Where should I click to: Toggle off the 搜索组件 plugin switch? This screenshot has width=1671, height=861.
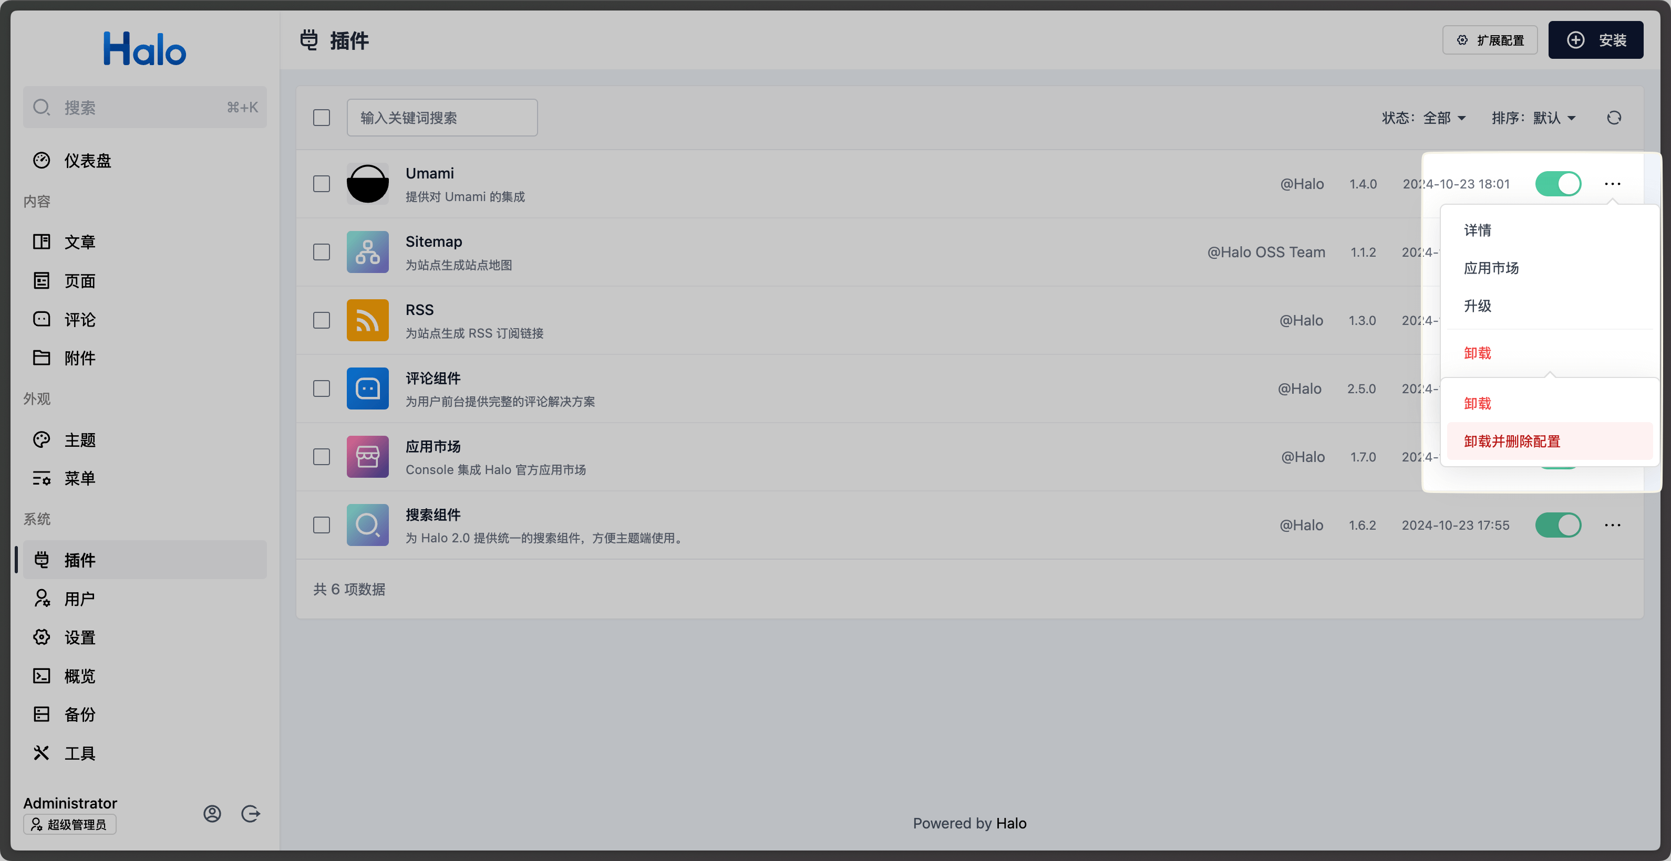pyautogui.click(x=1558, y=525)
